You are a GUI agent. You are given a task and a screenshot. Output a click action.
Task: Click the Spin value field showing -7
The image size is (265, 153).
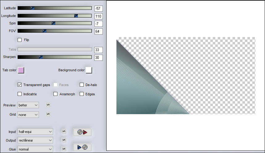coord(99,24)
